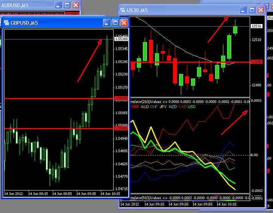Click the 14 Jun 10:15 time label
This screenshot has width=273, height=213.
(111, 194)
